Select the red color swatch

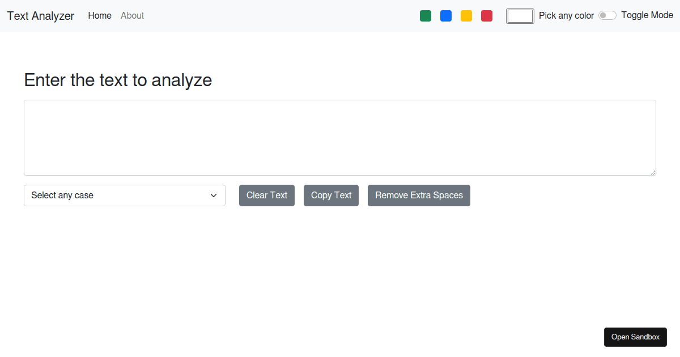pos(487,15)
